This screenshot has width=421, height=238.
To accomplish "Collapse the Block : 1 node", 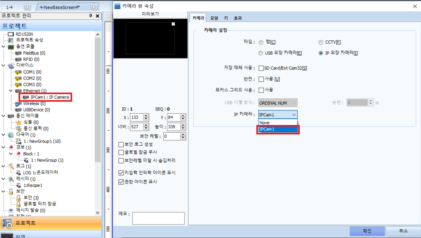I will click(11, 154).
